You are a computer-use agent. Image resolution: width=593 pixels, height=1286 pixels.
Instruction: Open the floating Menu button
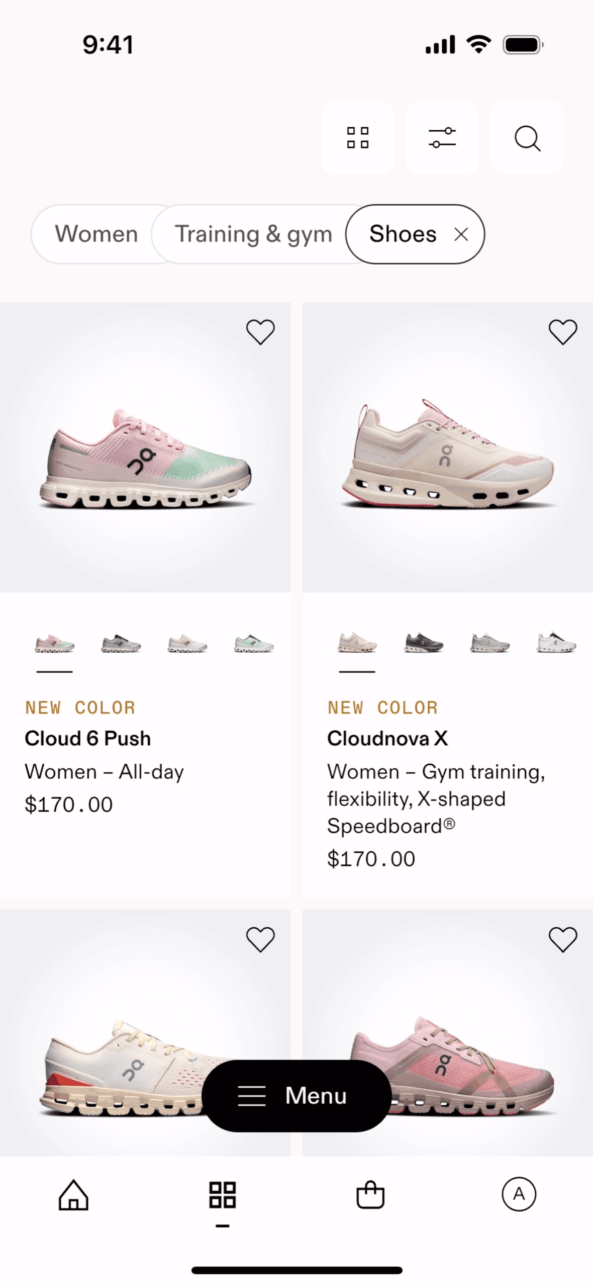(x=296, y=1096)
